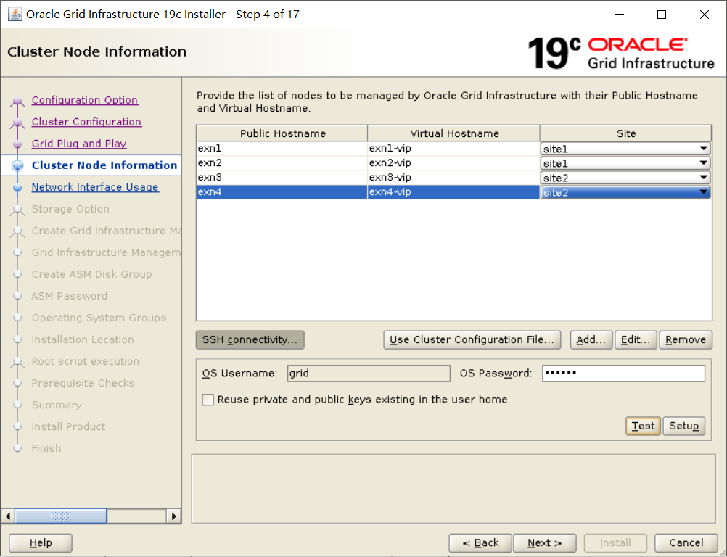Screen dimensions: 727x557
Task: Click the sidebar horizontal scrollbar thumb
Action: [x=61, y=516]
